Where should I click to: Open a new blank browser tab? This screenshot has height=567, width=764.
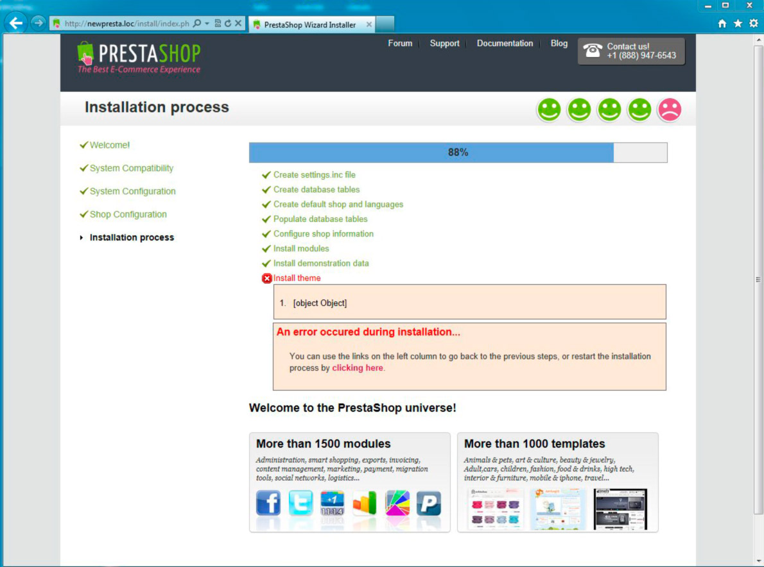point(385,24)
